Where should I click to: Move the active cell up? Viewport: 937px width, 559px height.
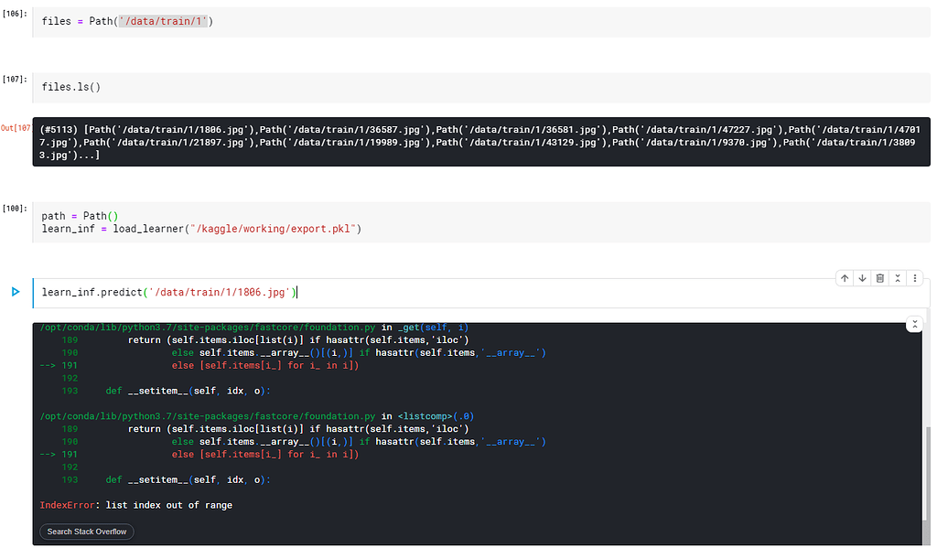844,277
